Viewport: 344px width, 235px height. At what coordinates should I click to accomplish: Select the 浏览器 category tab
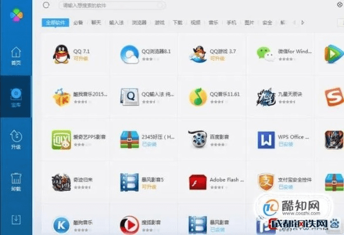[x=139, y=22]
